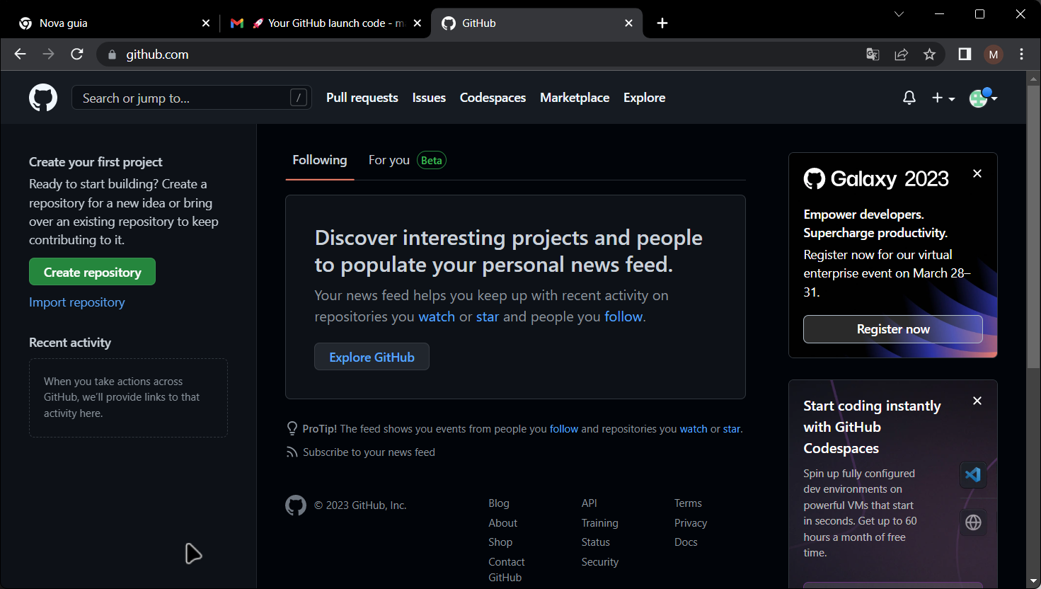Go to Codespaces in header

pos(493,98)
